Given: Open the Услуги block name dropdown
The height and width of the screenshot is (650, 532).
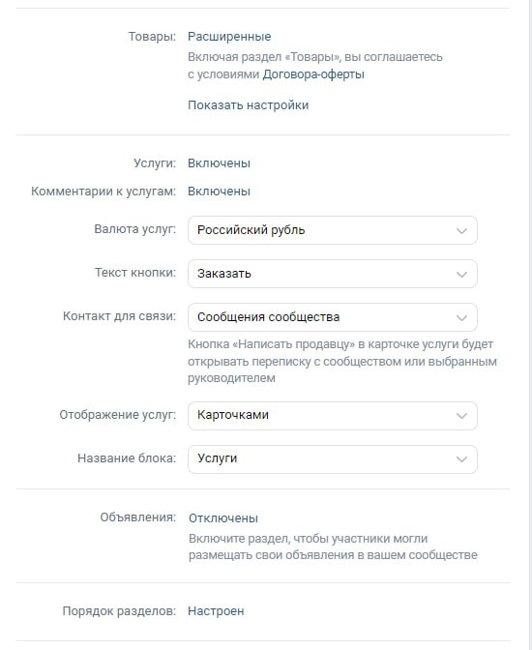Looking at the screenshot, I should 333,458.
